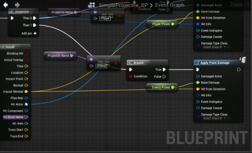The width and height of the screenshot is (252, 153).
Task: Click the Damage Type Class pin below the Apply Point Damage title
Action: tap(198, 116)
